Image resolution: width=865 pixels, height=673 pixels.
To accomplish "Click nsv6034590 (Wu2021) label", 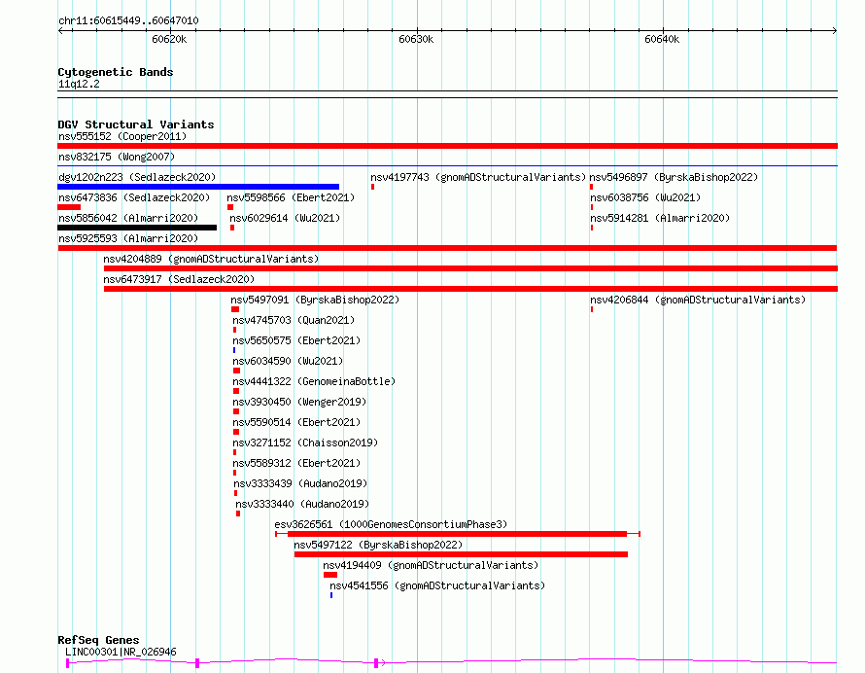I will tap(288, 361).
